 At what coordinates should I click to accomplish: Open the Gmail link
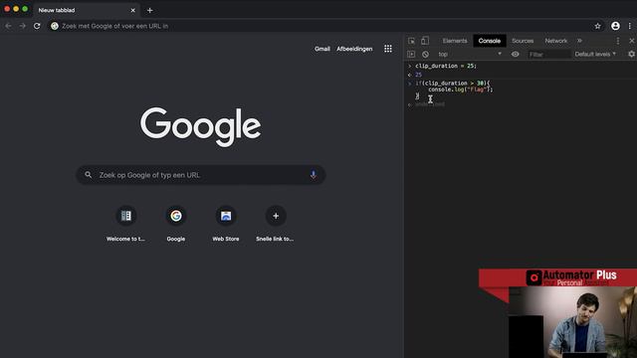click(322, 49)
